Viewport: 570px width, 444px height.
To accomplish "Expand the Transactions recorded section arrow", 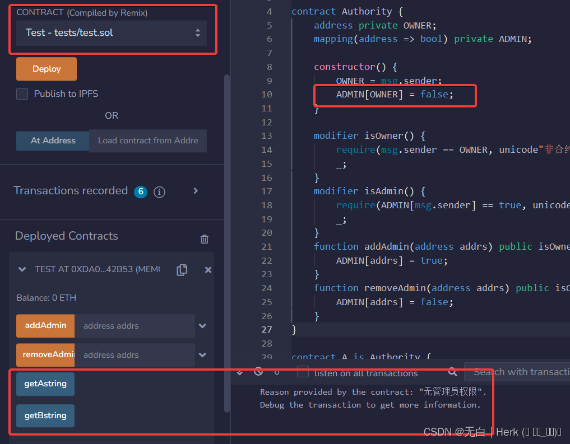I will 196,191.
